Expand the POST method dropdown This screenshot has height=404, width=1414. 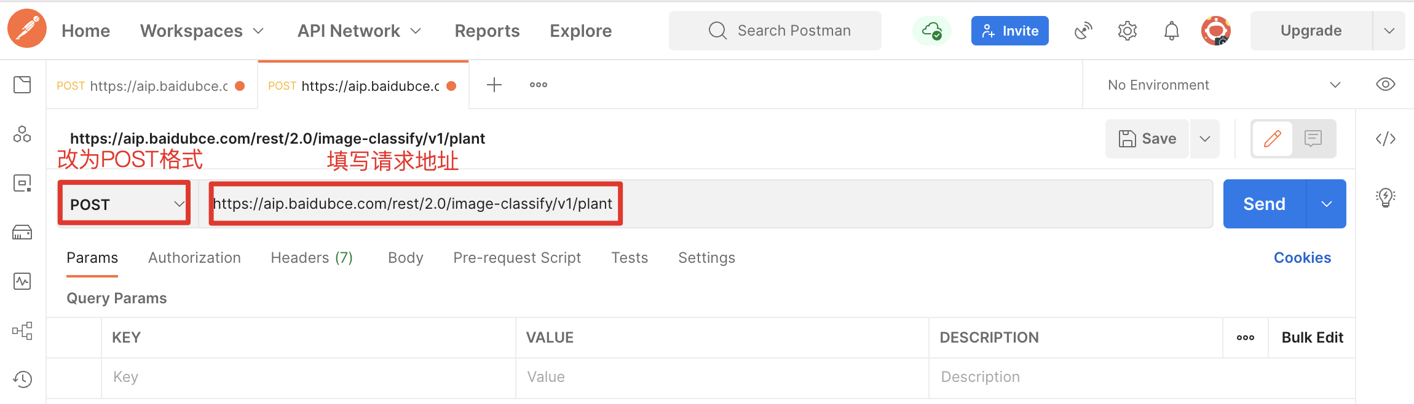tap(125, 204)
